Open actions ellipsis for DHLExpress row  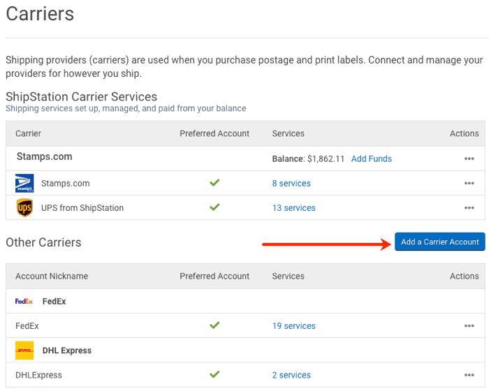point(469,375)
